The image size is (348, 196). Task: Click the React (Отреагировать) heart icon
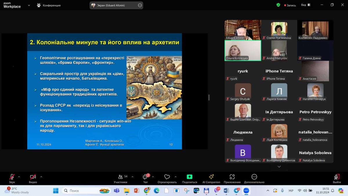(167, 177)
